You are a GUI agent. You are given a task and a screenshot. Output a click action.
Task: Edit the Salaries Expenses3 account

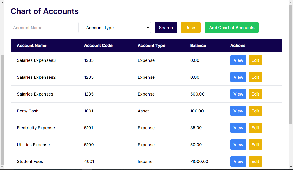[255, 60]
